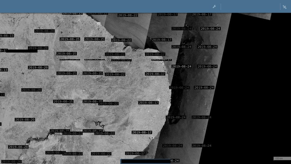291x164 pixels.
Task: Select the cut-off 2019-08-17 label at top right
Action: click(202, 14)
